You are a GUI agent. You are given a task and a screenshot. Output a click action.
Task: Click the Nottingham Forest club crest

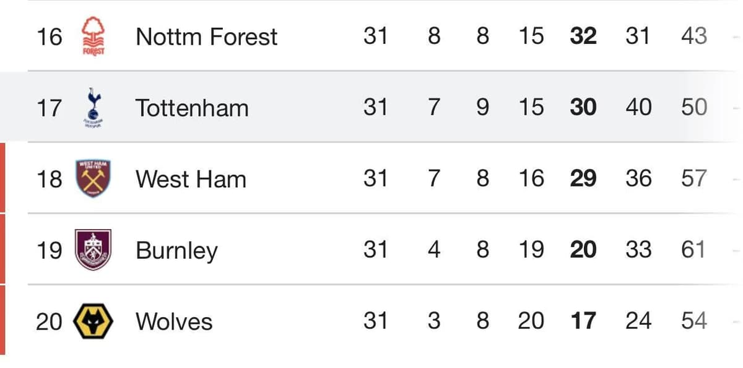(93, 37)
